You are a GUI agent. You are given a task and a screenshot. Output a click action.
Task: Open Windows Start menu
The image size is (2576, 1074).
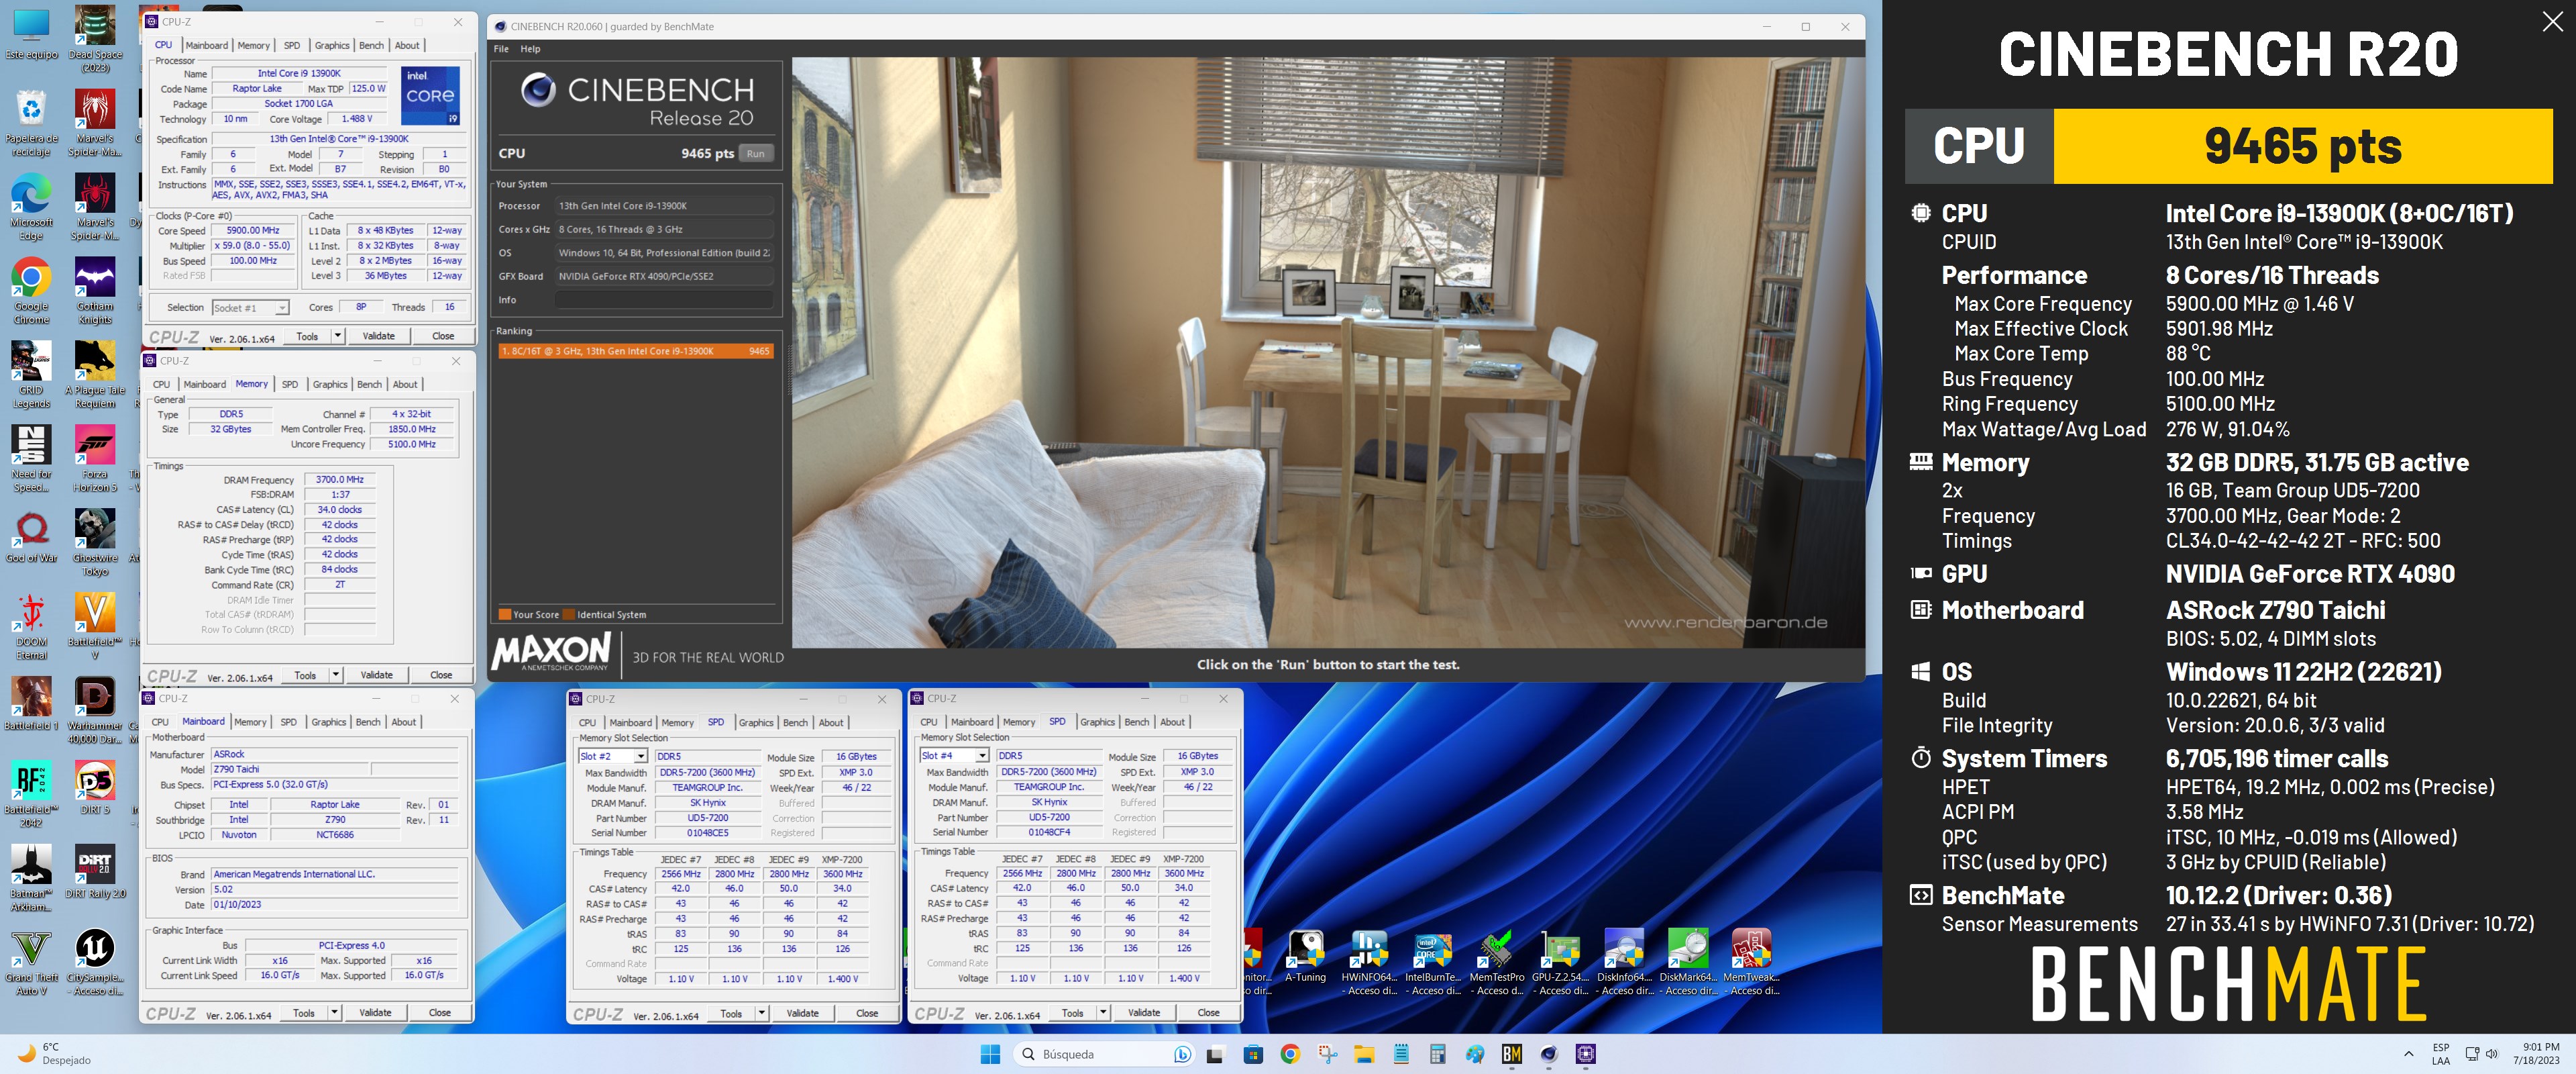pyautogui.click(x=990, y=1054)
